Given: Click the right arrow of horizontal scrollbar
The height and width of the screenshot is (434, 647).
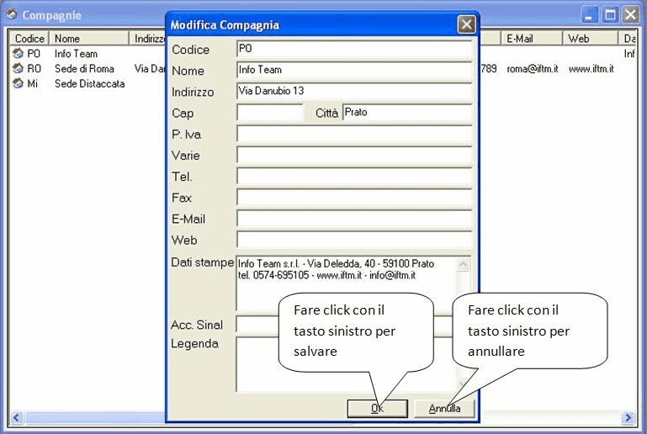Looking at the screenshot, I should coord(628,417).
